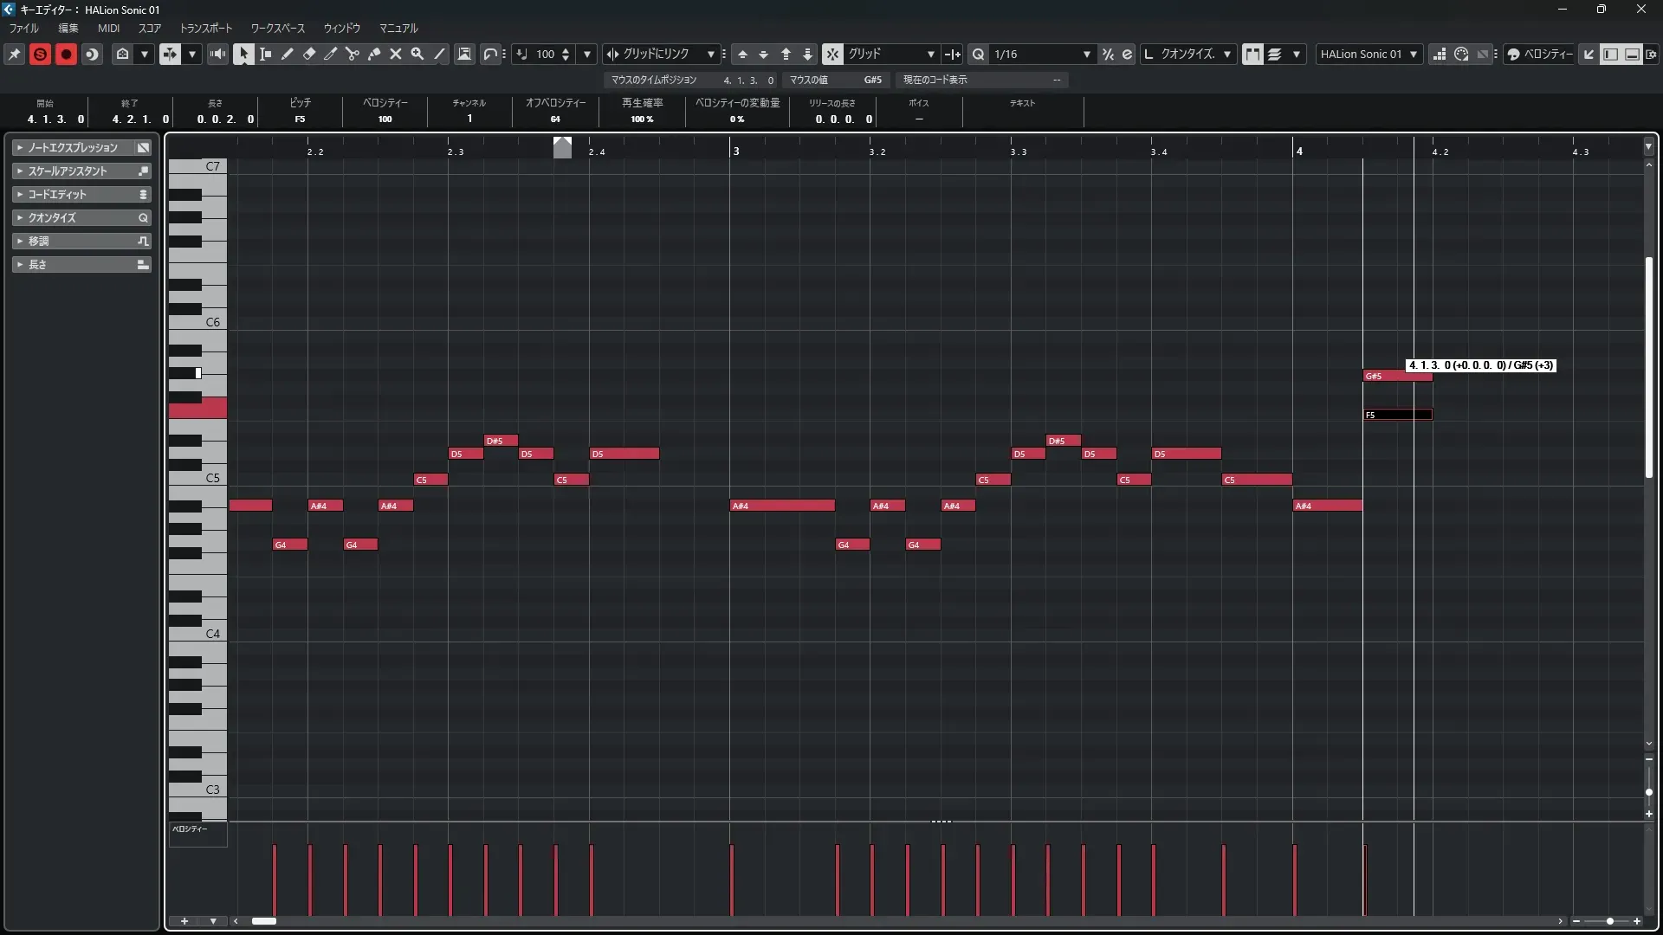Click the G#5 note at bar 4
The height and width of the screenshot is (935, 1663).
[1384, 376]
